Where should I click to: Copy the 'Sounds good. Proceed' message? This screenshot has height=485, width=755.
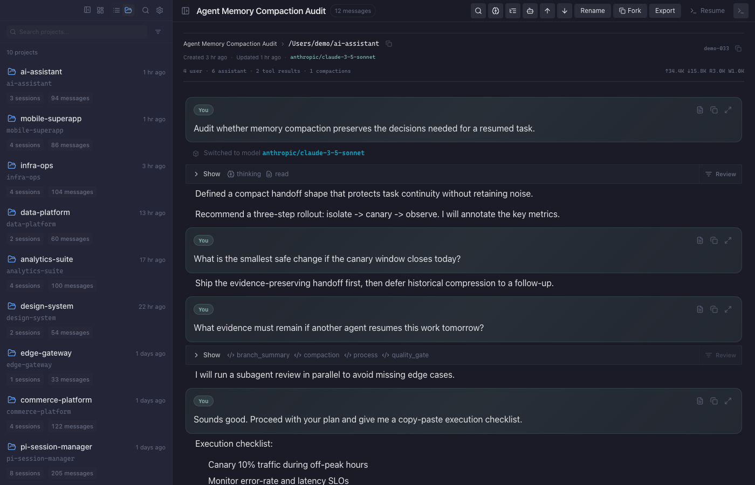(x=714, y=401)
